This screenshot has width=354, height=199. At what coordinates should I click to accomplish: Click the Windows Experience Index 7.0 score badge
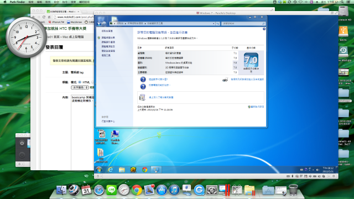click(x=251, y=60)
